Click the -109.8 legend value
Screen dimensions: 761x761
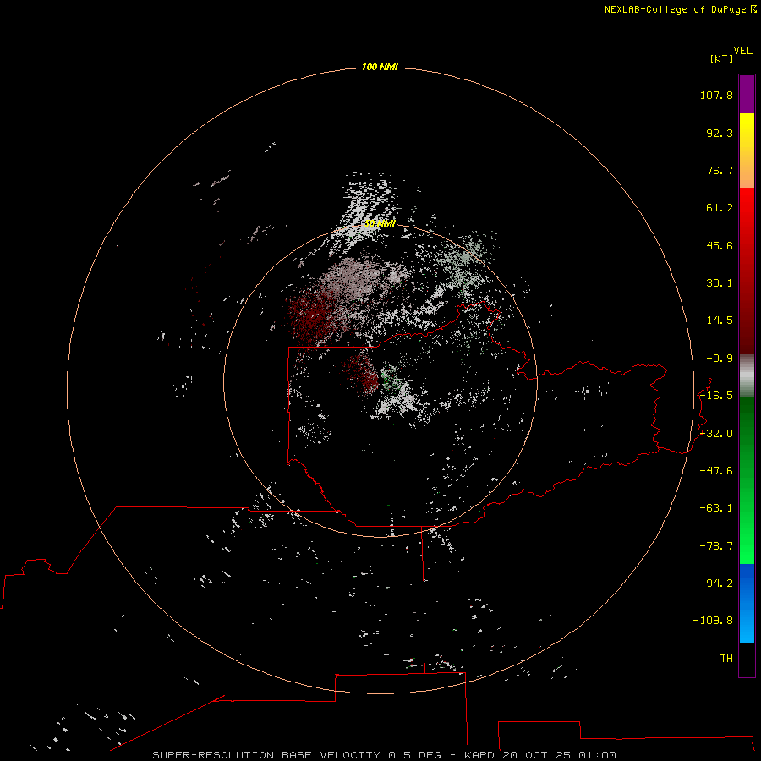pos(713,621)
